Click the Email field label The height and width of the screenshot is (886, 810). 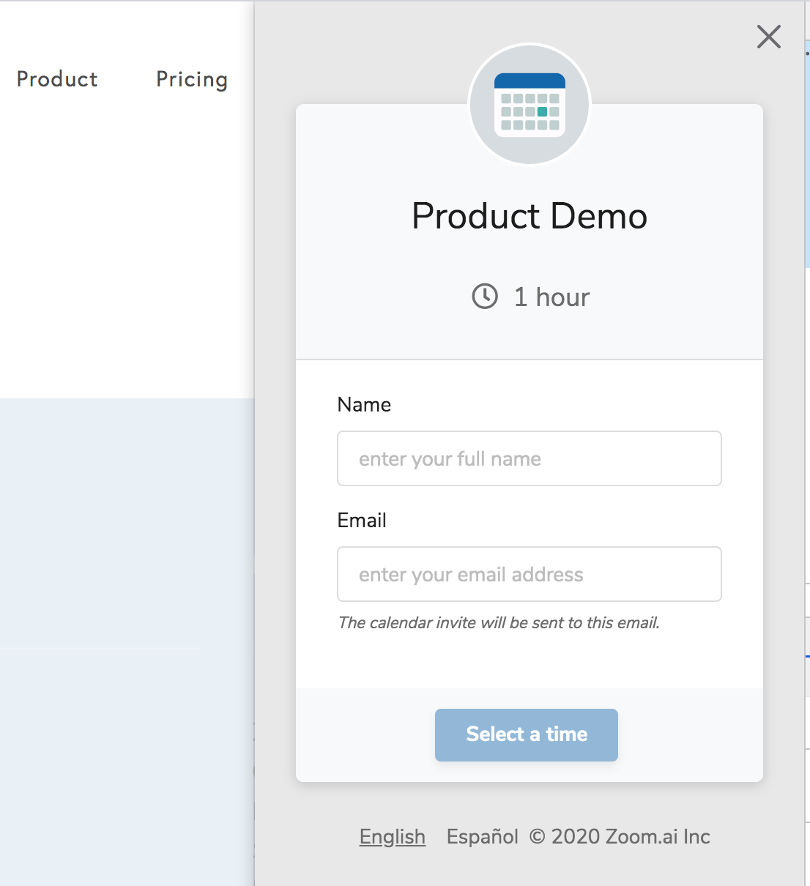coord(362,520)
